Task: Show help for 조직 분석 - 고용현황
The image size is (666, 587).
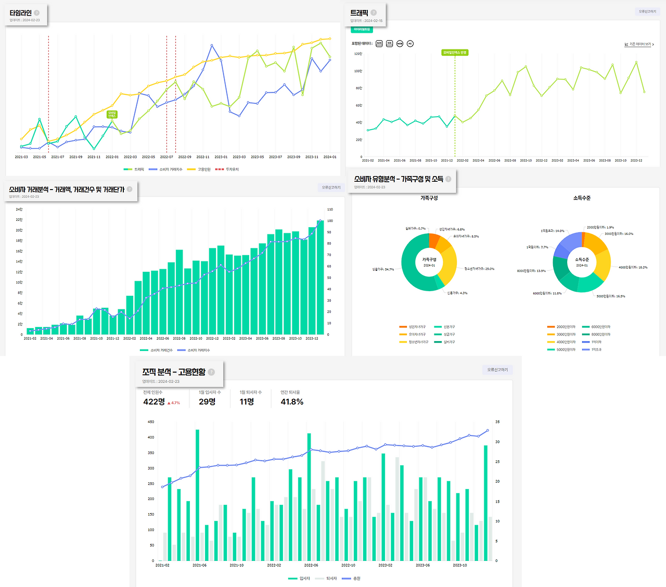Action: pos(211,372)
